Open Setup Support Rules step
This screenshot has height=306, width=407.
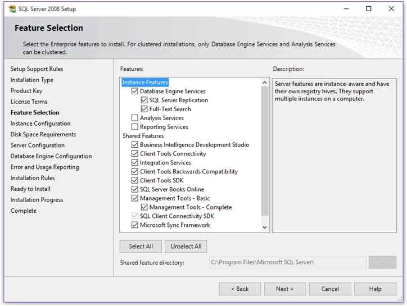tap(37, 69)
